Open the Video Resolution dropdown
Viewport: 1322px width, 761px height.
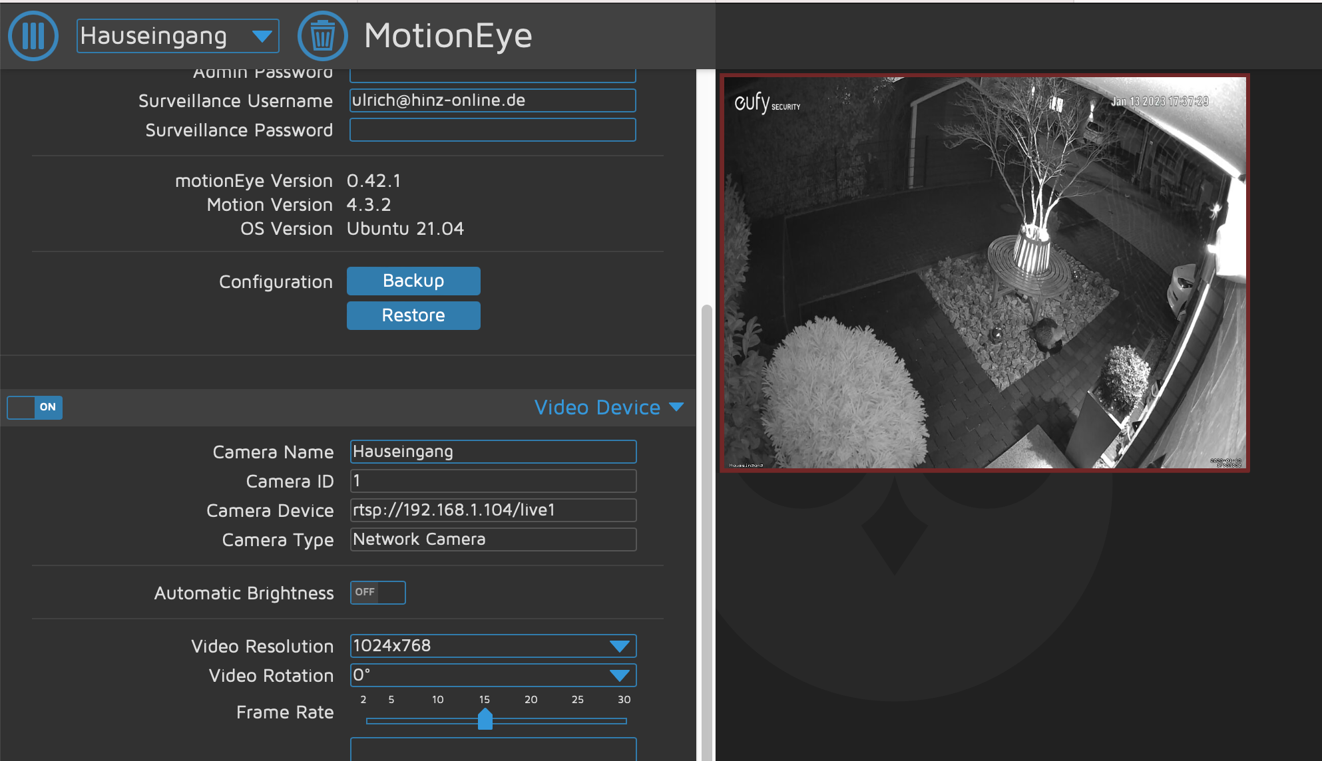(x=493, y=646)
